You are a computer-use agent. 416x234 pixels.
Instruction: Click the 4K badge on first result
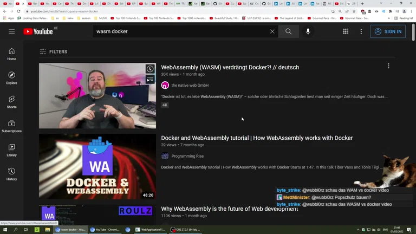(x=165, y=105)
